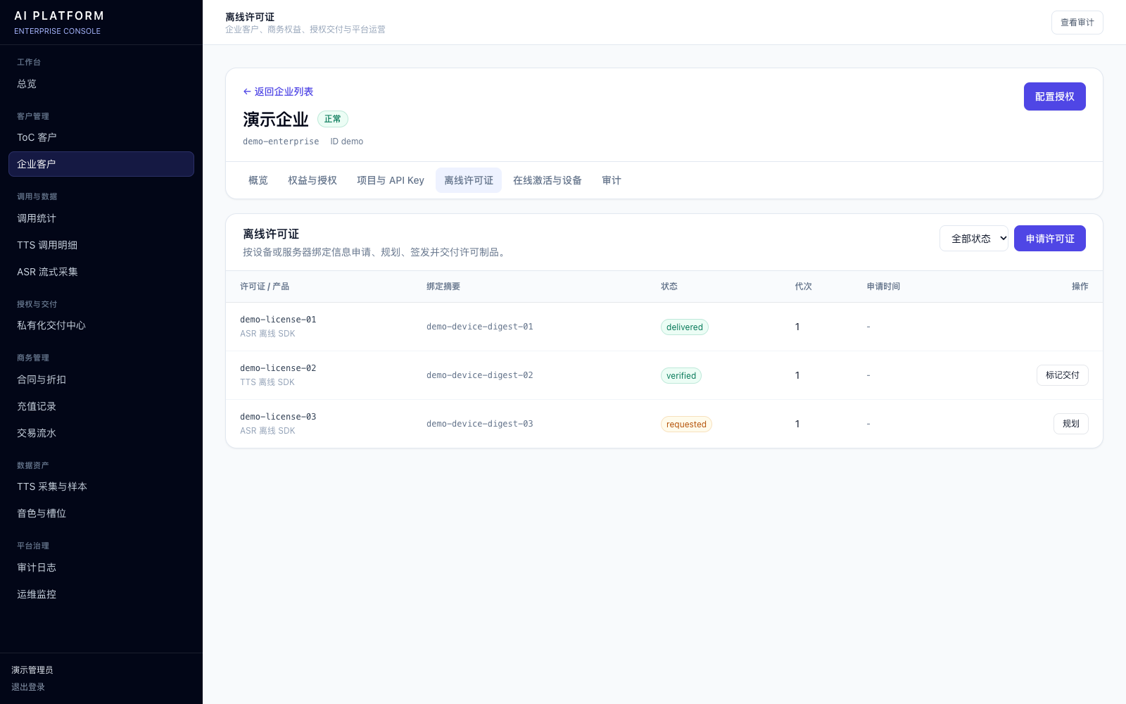The height and width of the screenshot is (704, 1126).
Task: Switch to the 权益与授权 tab
Action: pyautogui.click(x=312, y=180)
